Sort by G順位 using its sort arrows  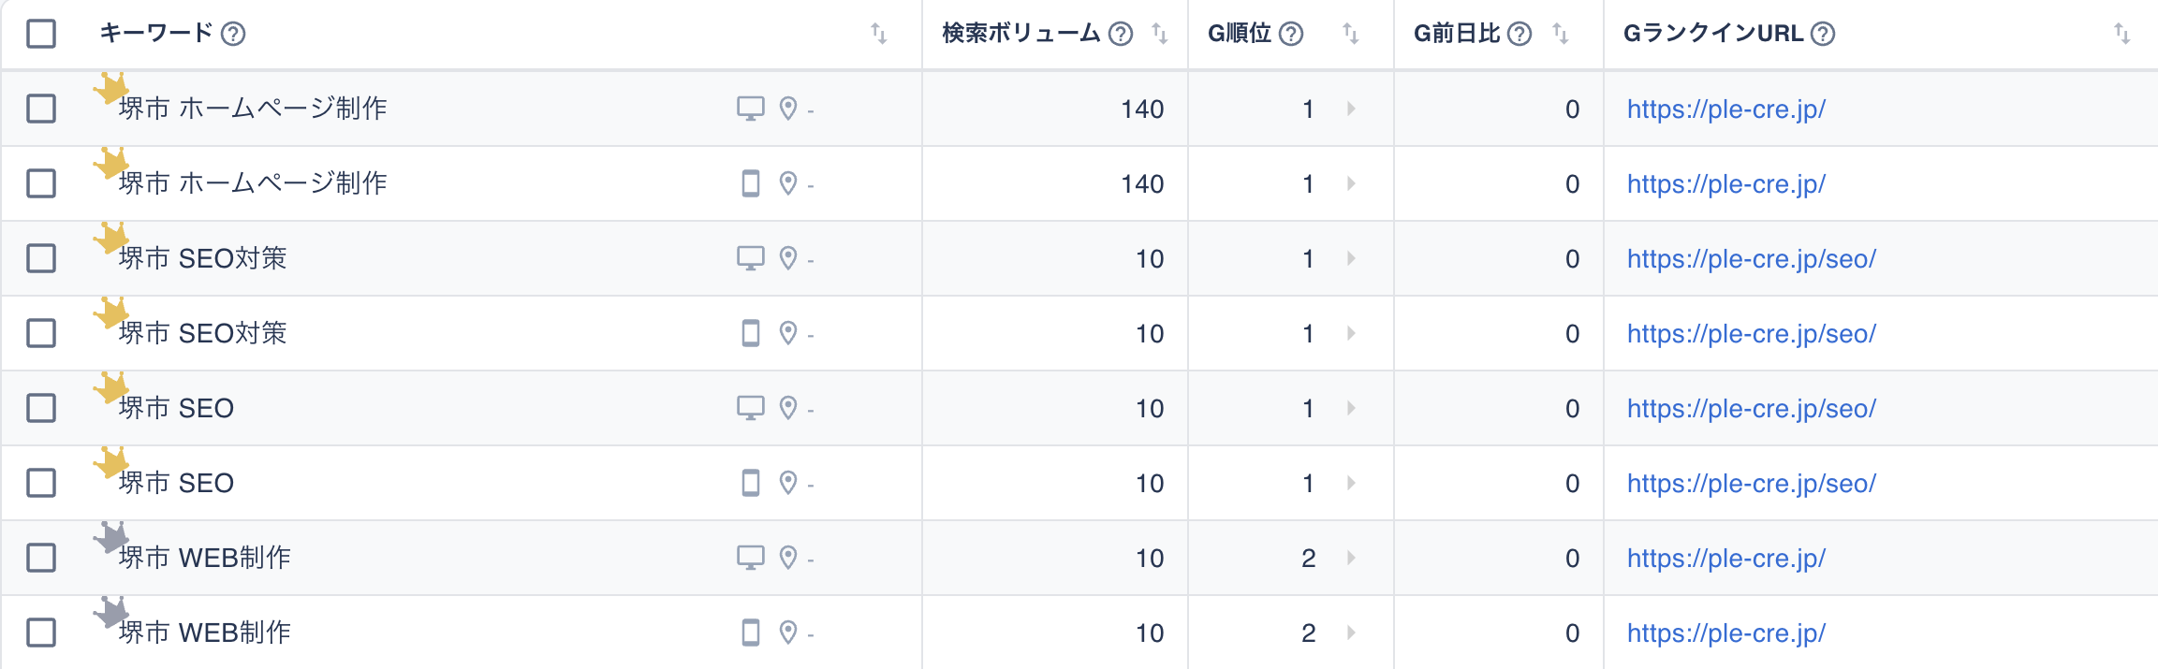(x=1350, y=34)
